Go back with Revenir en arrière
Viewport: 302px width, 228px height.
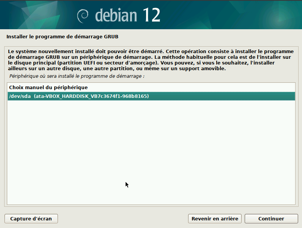[x=215, y=219]
